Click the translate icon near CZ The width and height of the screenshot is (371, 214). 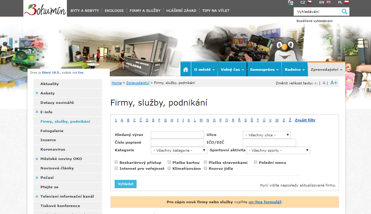tap(291, 2)
